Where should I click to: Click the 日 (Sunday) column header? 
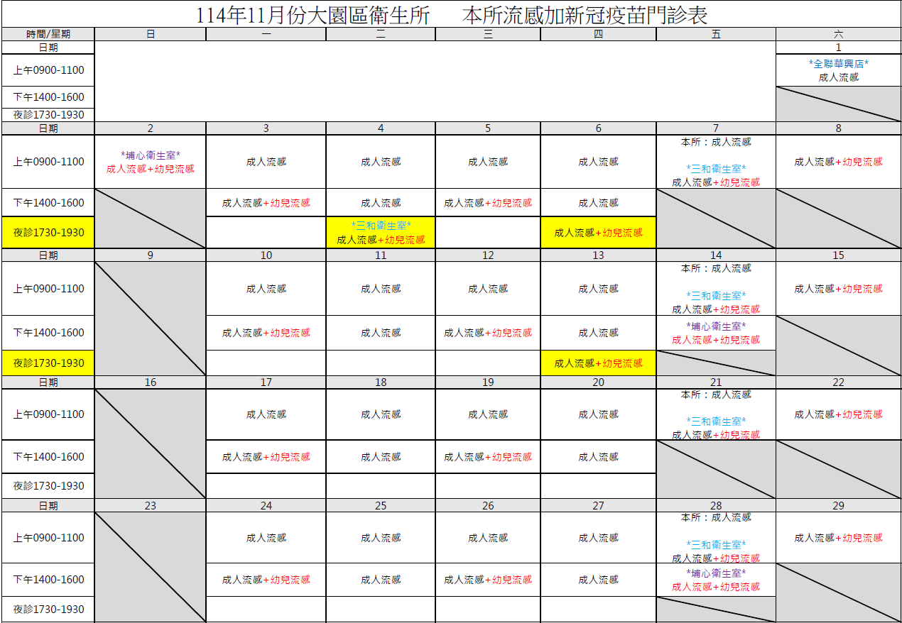tap(150, 34)
